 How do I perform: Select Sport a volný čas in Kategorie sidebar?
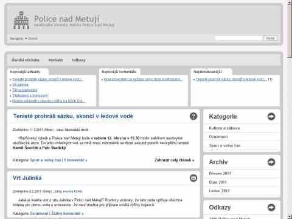click(x=224, y=145)
